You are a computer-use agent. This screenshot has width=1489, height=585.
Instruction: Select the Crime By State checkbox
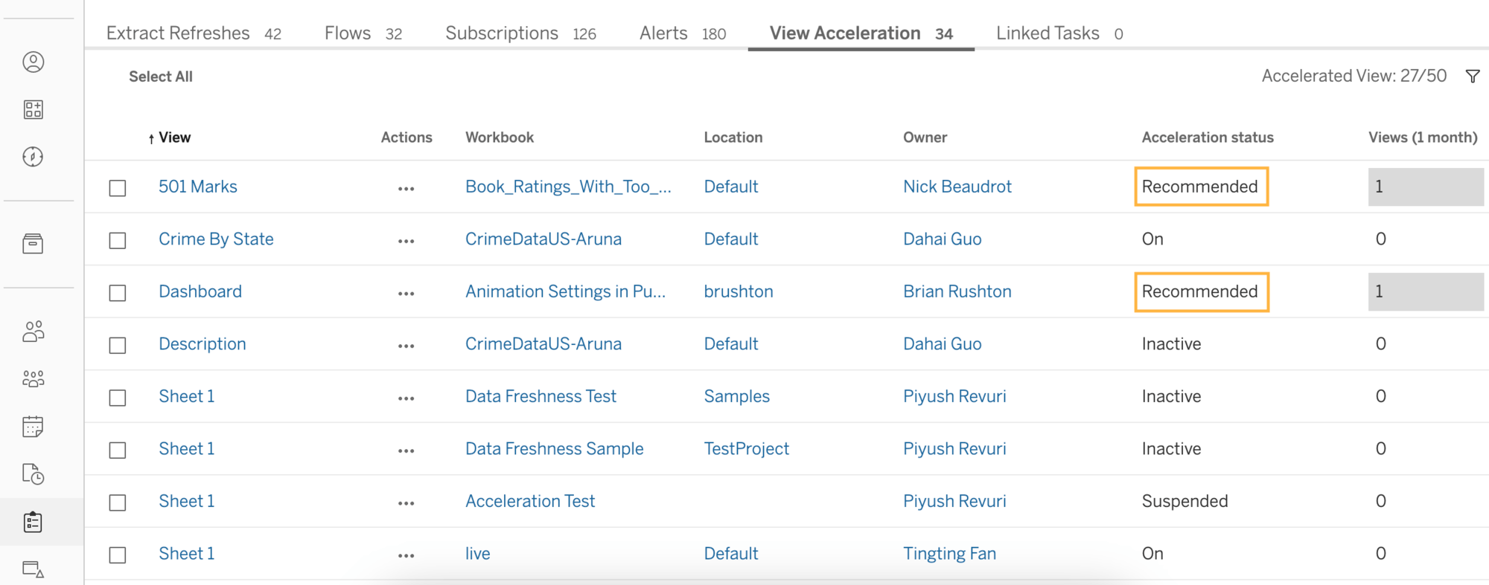tap(118, 241)
